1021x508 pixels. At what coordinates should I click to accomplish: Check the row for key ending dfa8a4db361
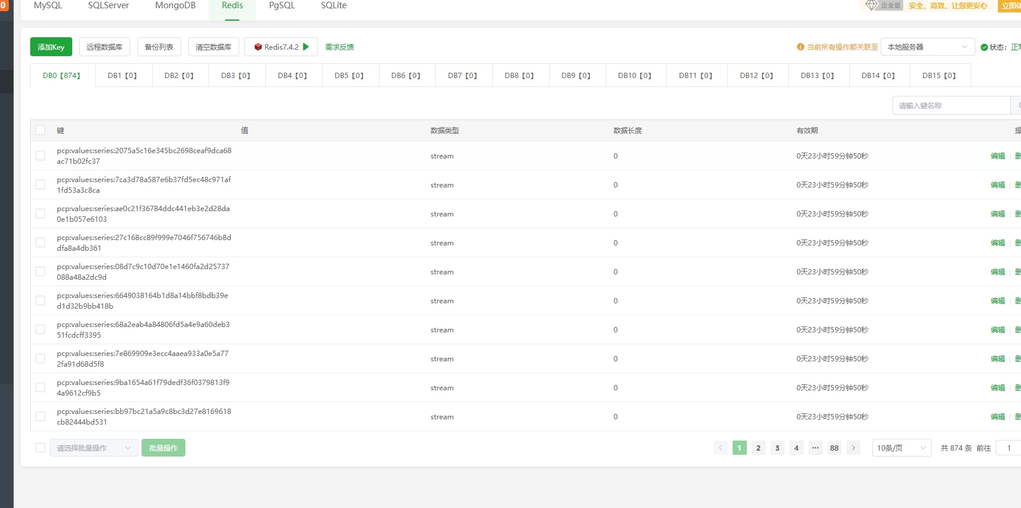[x=40, y=242]
